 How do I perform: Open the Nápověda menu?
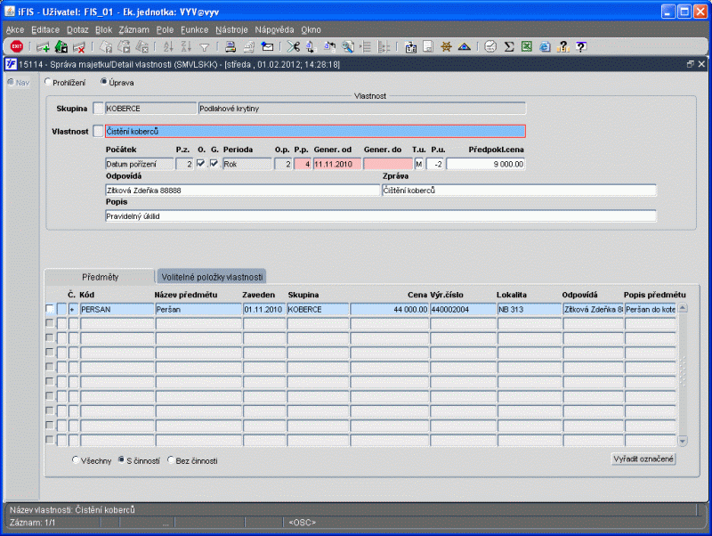pos(274,30)
